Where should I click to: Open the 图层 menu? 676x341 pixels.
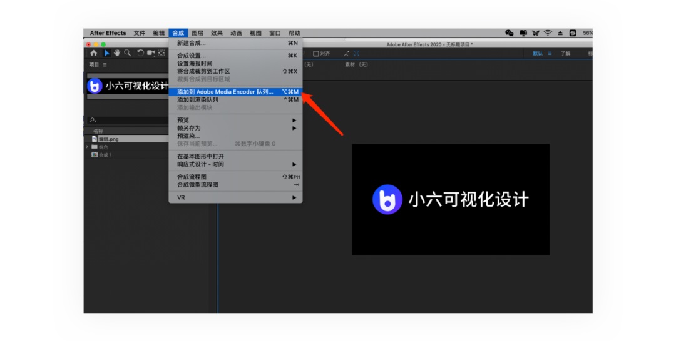(197, 32)
